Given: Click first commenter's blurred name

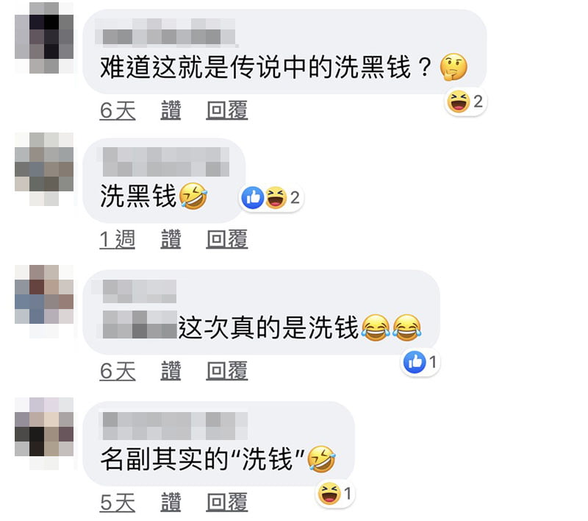Looking at the screenshot, I should click(166, 32).
